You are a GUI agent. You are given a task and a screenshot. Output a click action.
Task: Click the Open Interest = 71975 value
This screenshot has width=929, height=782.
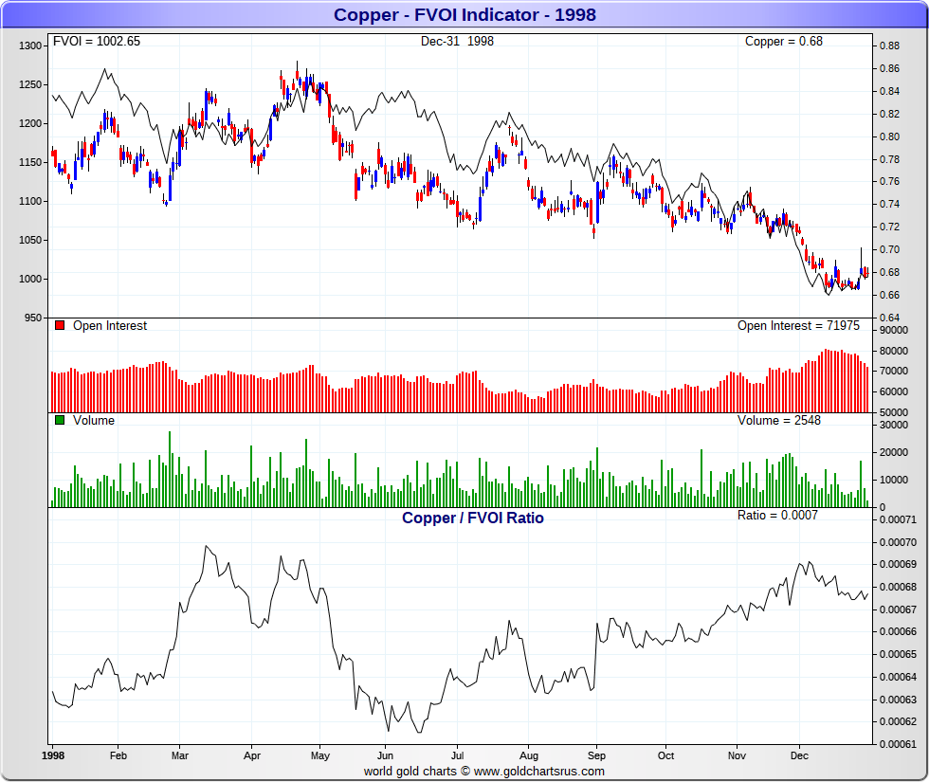pyautogui.click(x=798, y=325)
